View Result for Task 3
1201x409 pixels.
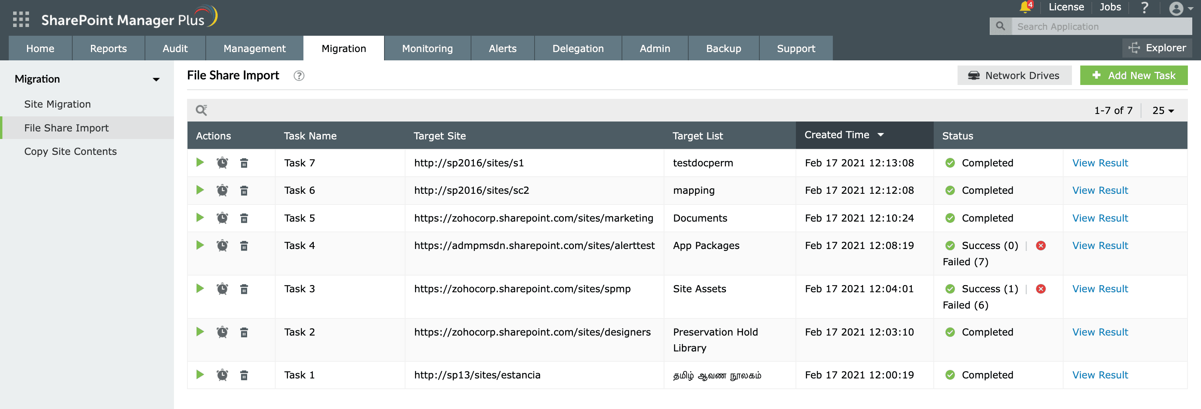click(x=1099, y=289)
